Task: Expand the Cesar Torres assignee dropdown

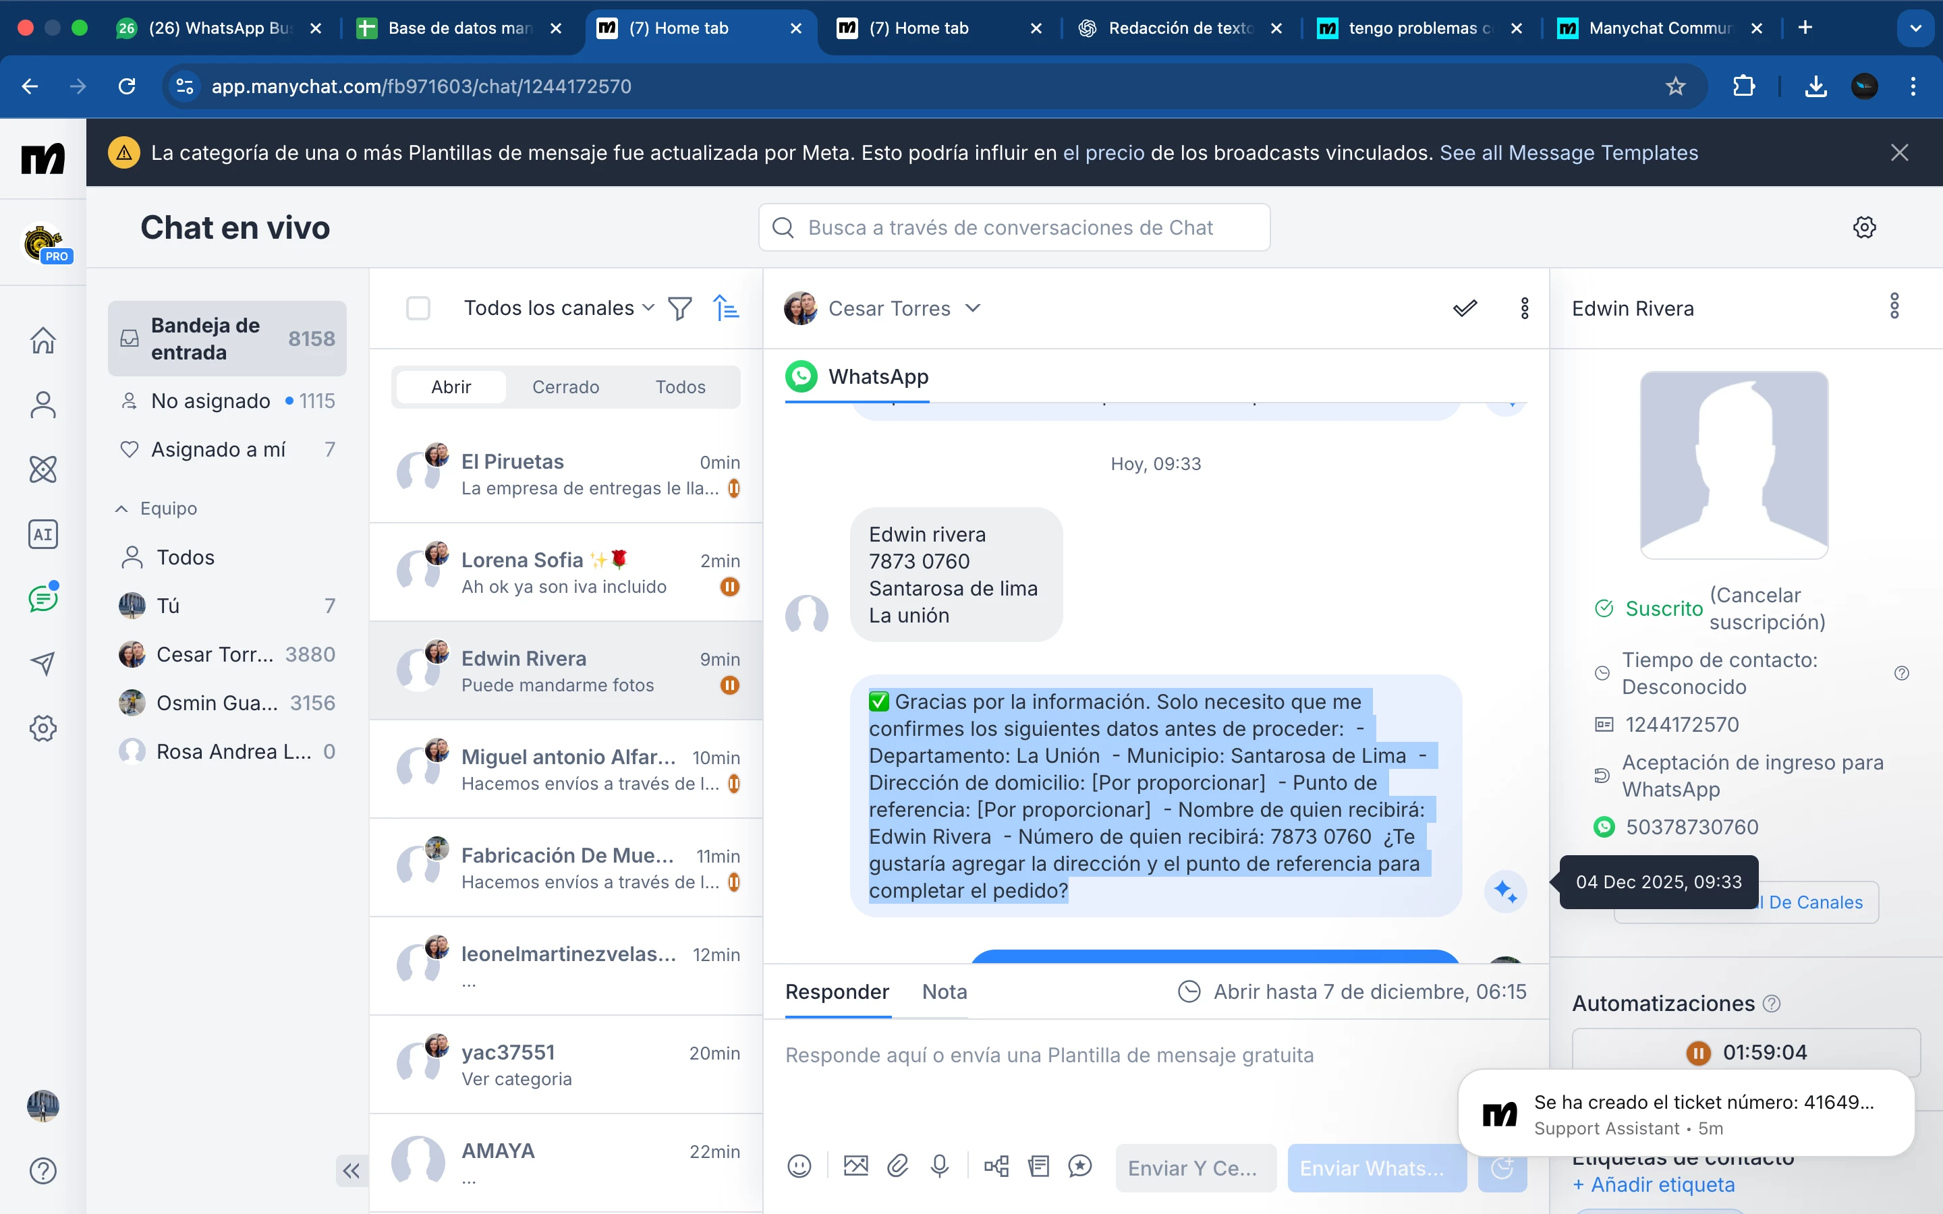Action: [972, 308]
